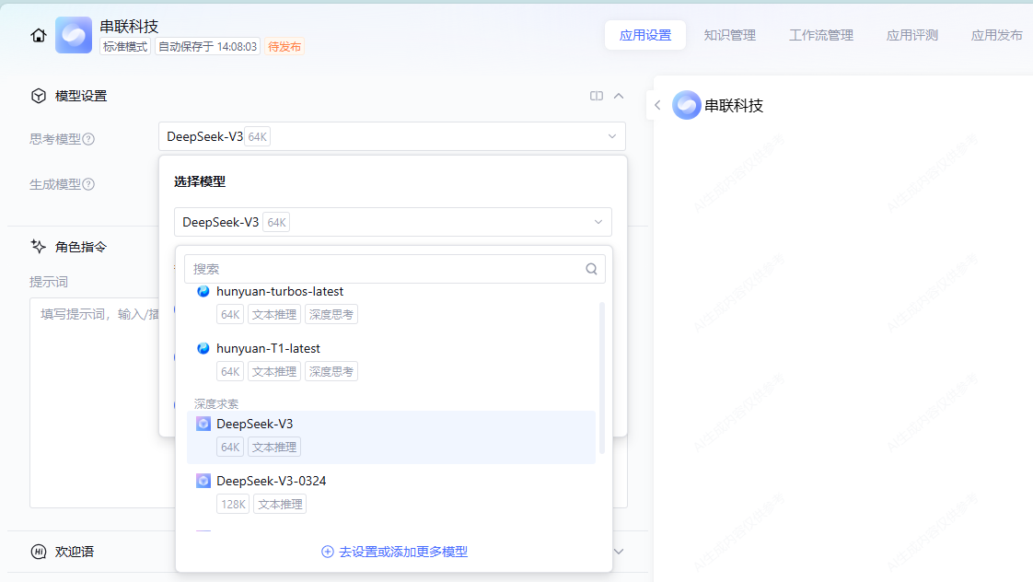The height and width of the screenshot is (582, 1033).
Task: Choose hunyuan-T1-latest from the list
Action: (x=268, y=348)
